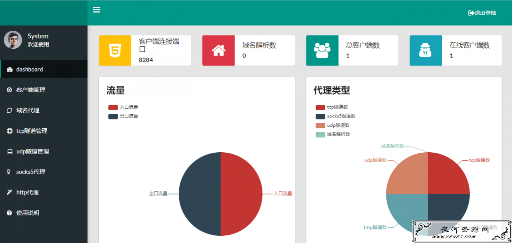This screenshot has height=243, width=512.
Task: Click the hamburger menu to collapse sidebar
Action: coord(96,10)
